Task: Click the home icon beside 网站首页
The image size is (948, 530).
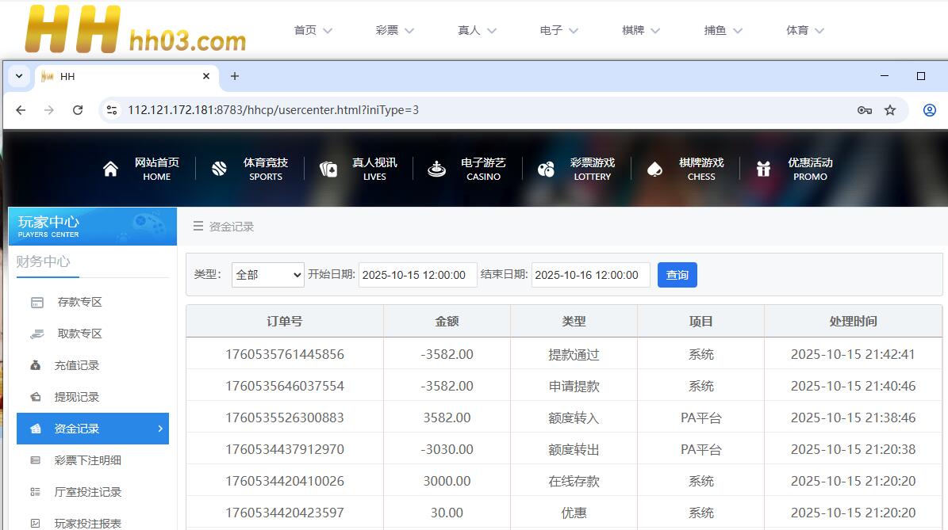Action: point(110,169)
